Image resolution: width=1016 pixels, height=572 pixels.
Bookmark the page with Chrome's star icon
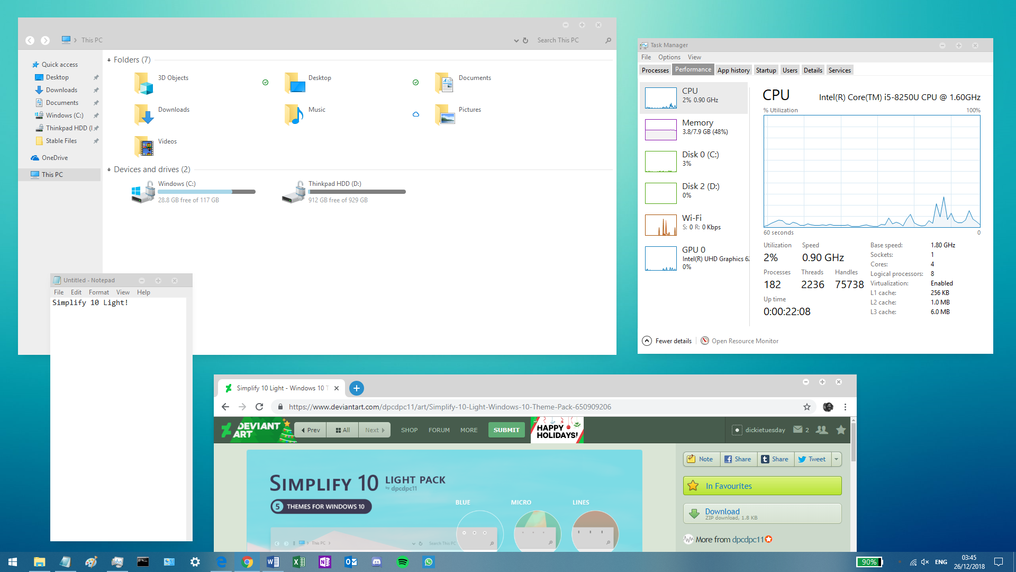pyautogui.click(x=806, y=407)
